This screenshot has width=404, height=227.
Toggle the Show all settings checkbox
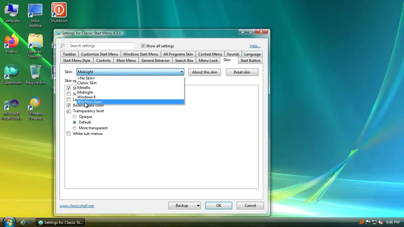pyautogui.click(x=143, y=46)
